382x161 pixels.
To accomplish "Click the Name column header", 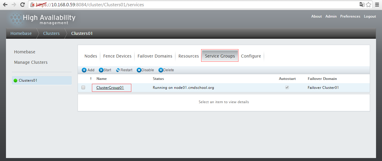I will pos(101,79).
